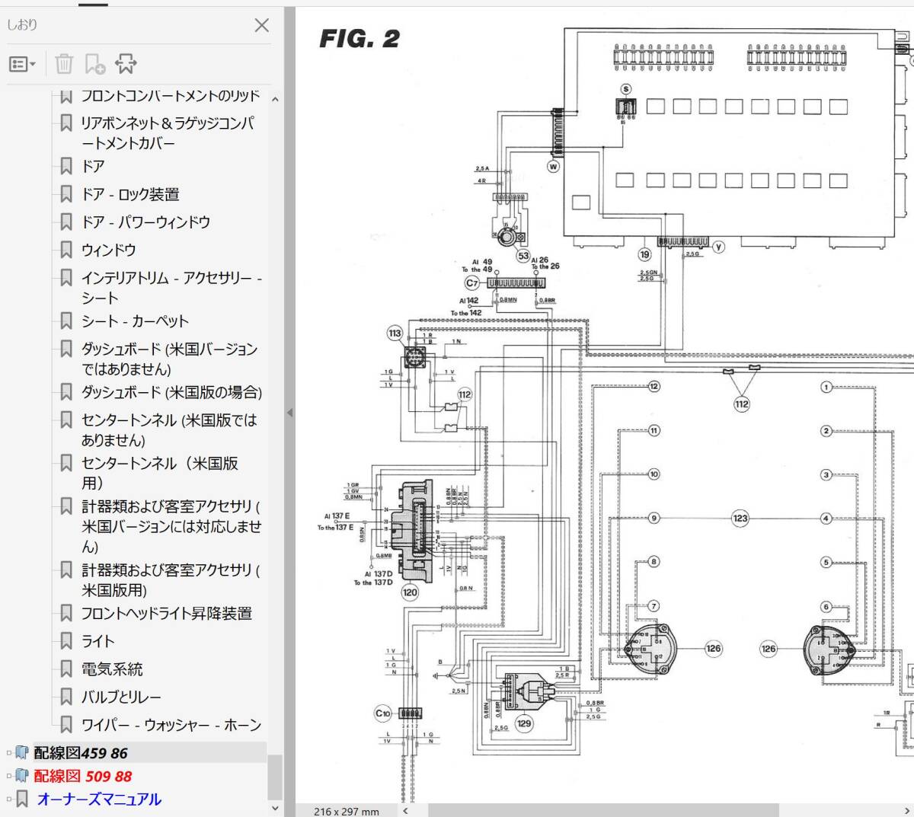The image size is (914, 817).
Task: Open ダッシュボード (米国バージョンではありません) bookmark
Action: (170, 359)
